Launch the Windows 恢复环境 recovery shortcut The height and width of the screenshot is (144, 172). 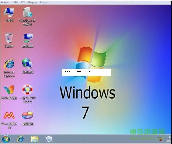(28, 16)
